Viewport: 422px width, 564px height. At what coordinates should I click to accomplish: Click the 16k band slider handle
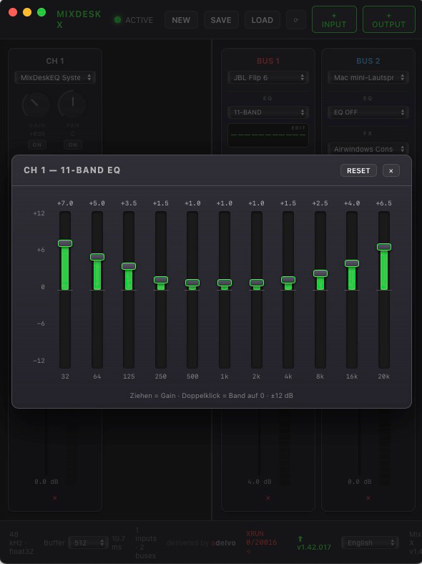352,263
